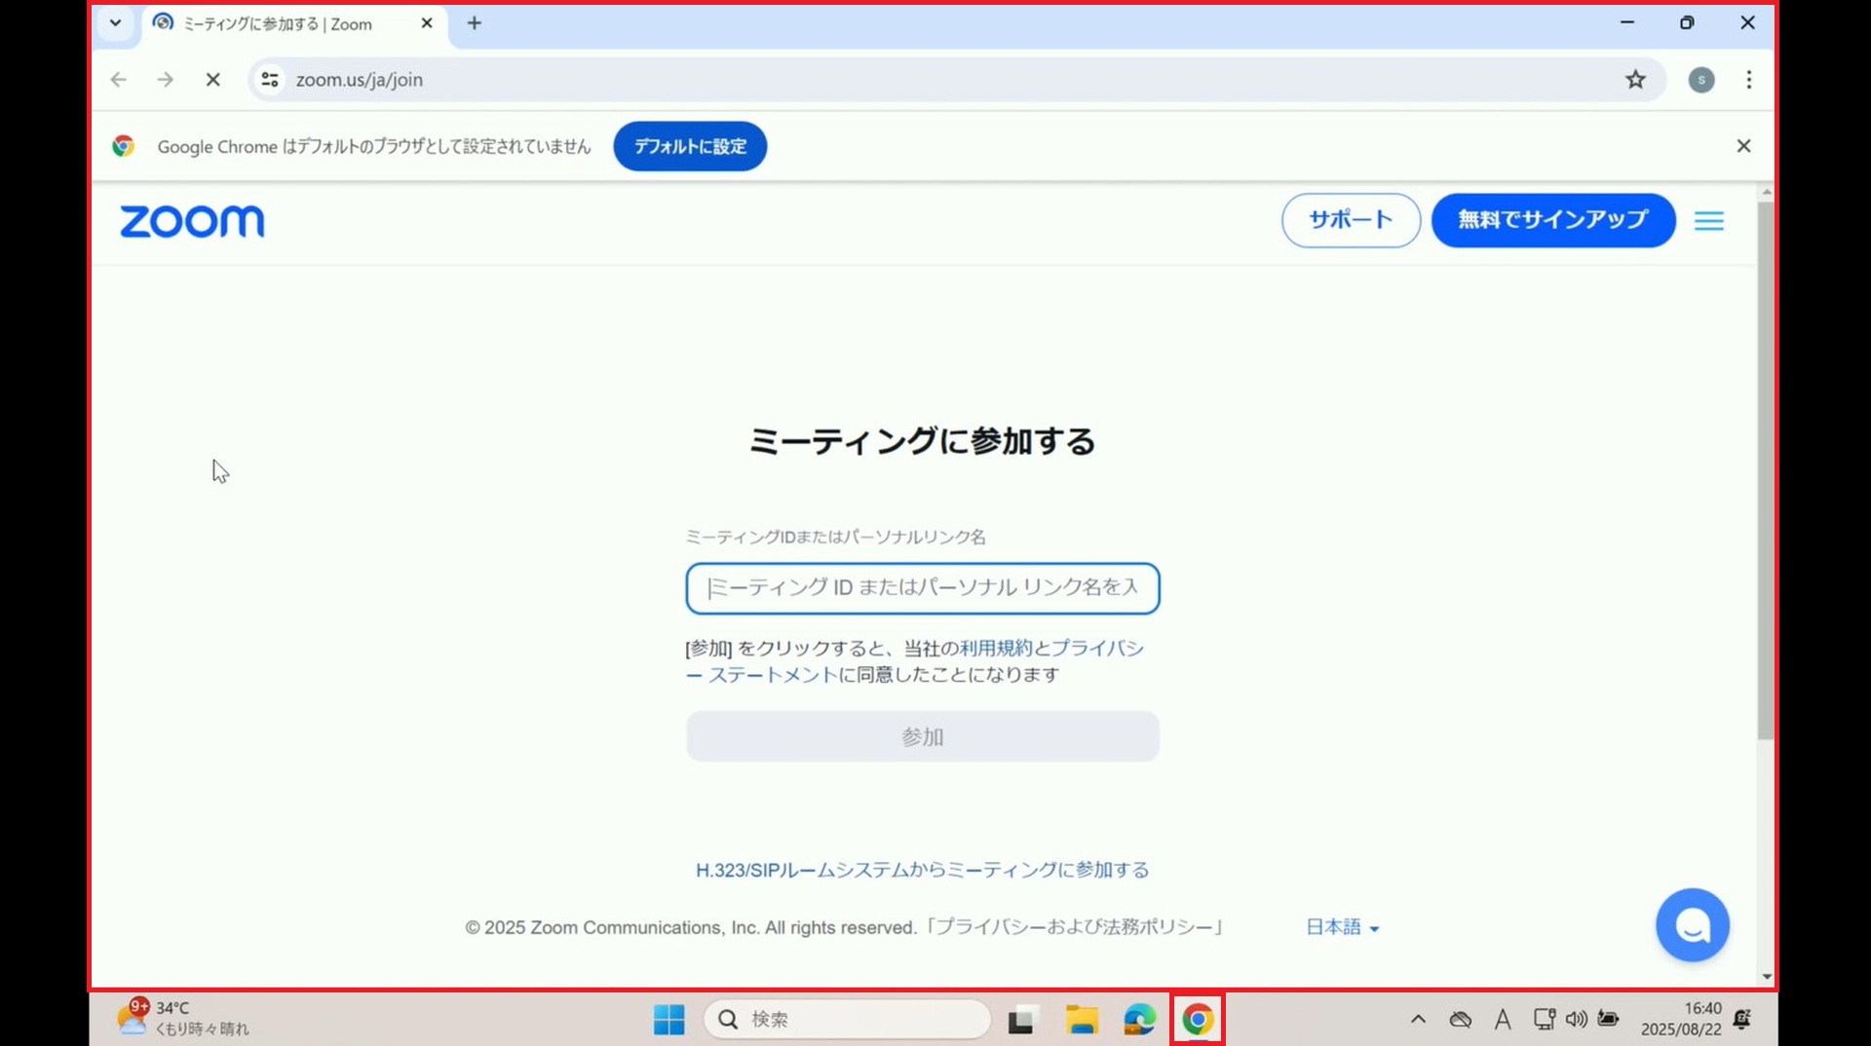Open Chrome's three-dot menu
The width and height of the screenshot is (1871, 1046).
point(1749,80)
